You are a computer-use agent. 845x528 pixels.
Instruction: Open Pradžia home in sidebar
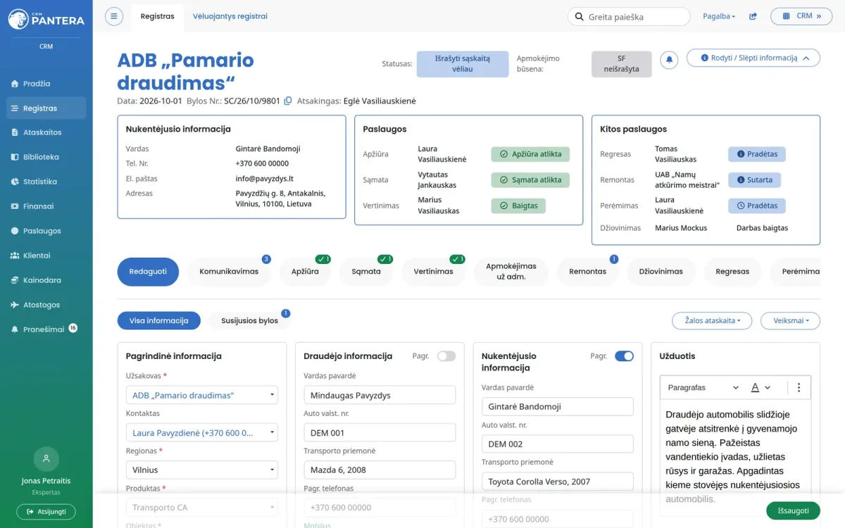coord(46,84)
